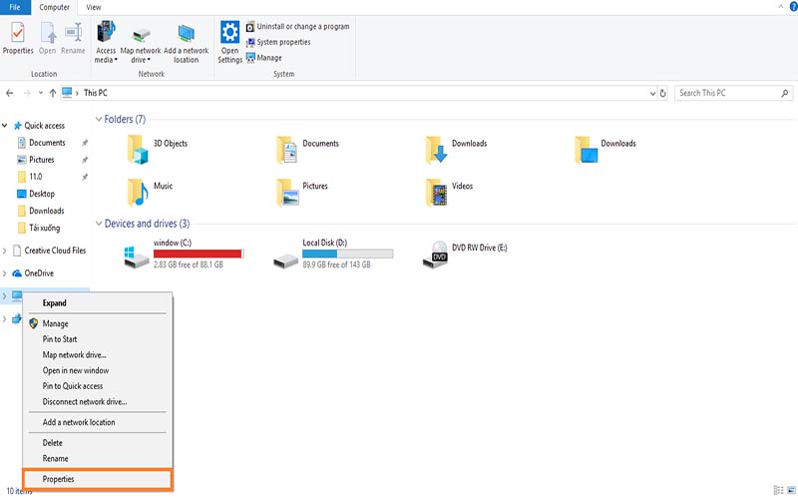This screenshot has width=798, height=499.
Task: Select Pictures under Quick access
Action: point(41,160)
